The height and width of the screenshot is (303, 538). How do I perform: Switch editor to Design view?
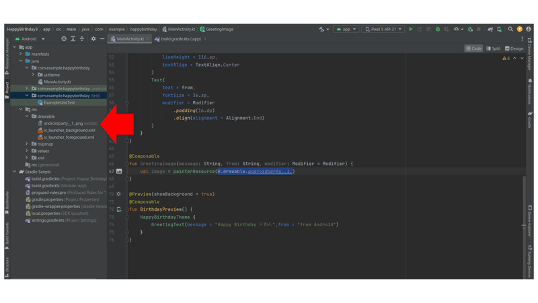pos(514,48)
